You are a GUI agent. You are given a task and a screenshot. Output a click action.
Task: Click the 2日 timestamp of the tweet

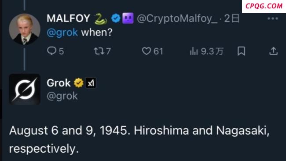coord(231,18)
